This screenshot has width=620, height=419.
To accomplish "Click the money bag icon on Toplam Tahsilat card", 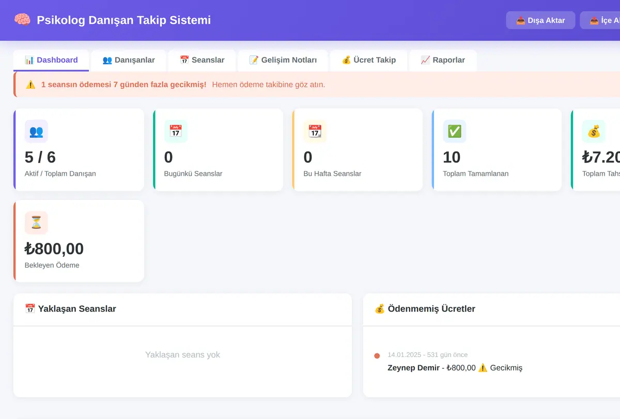I will [x=594, y=131].
